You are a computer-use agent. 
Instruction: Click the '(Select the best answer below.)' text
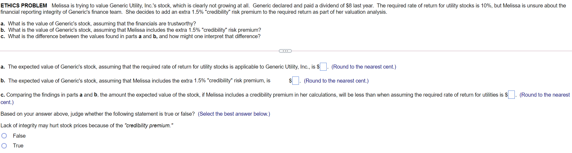[x=234, y=114]
